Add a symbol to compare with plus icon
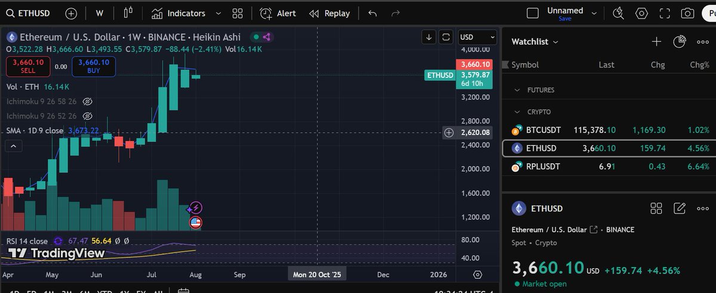Viewport: 716px width, 293px height. point(71,13)
